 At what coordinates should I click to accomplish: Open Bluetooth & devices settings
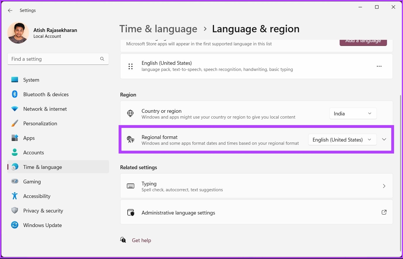click(46, 94)
